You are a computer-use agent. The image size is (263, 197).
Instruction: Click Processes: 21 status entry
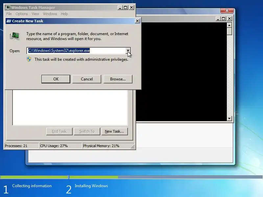click(x=21, y=146)
